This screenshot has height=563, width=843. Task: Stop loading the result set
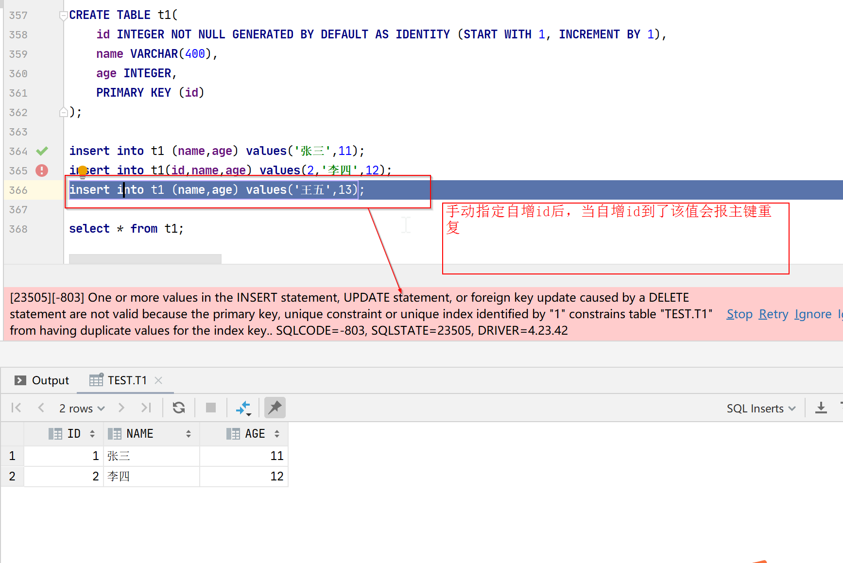(211, 408)
